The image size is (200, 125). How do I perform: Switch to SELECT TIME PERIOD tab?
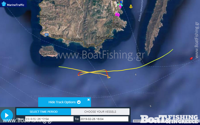43,112
